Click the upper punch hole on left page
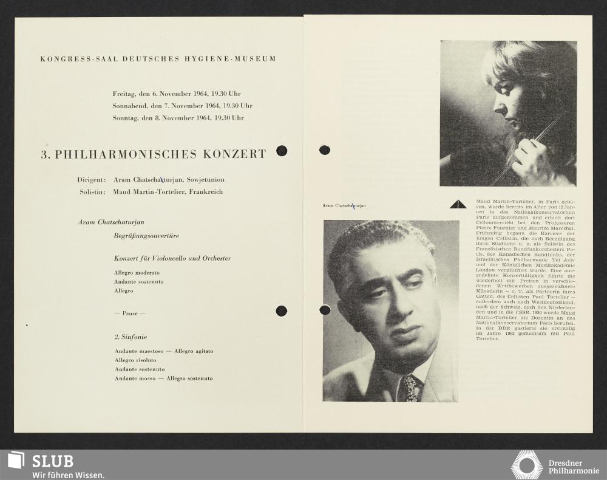 click(x=282, y=151)
